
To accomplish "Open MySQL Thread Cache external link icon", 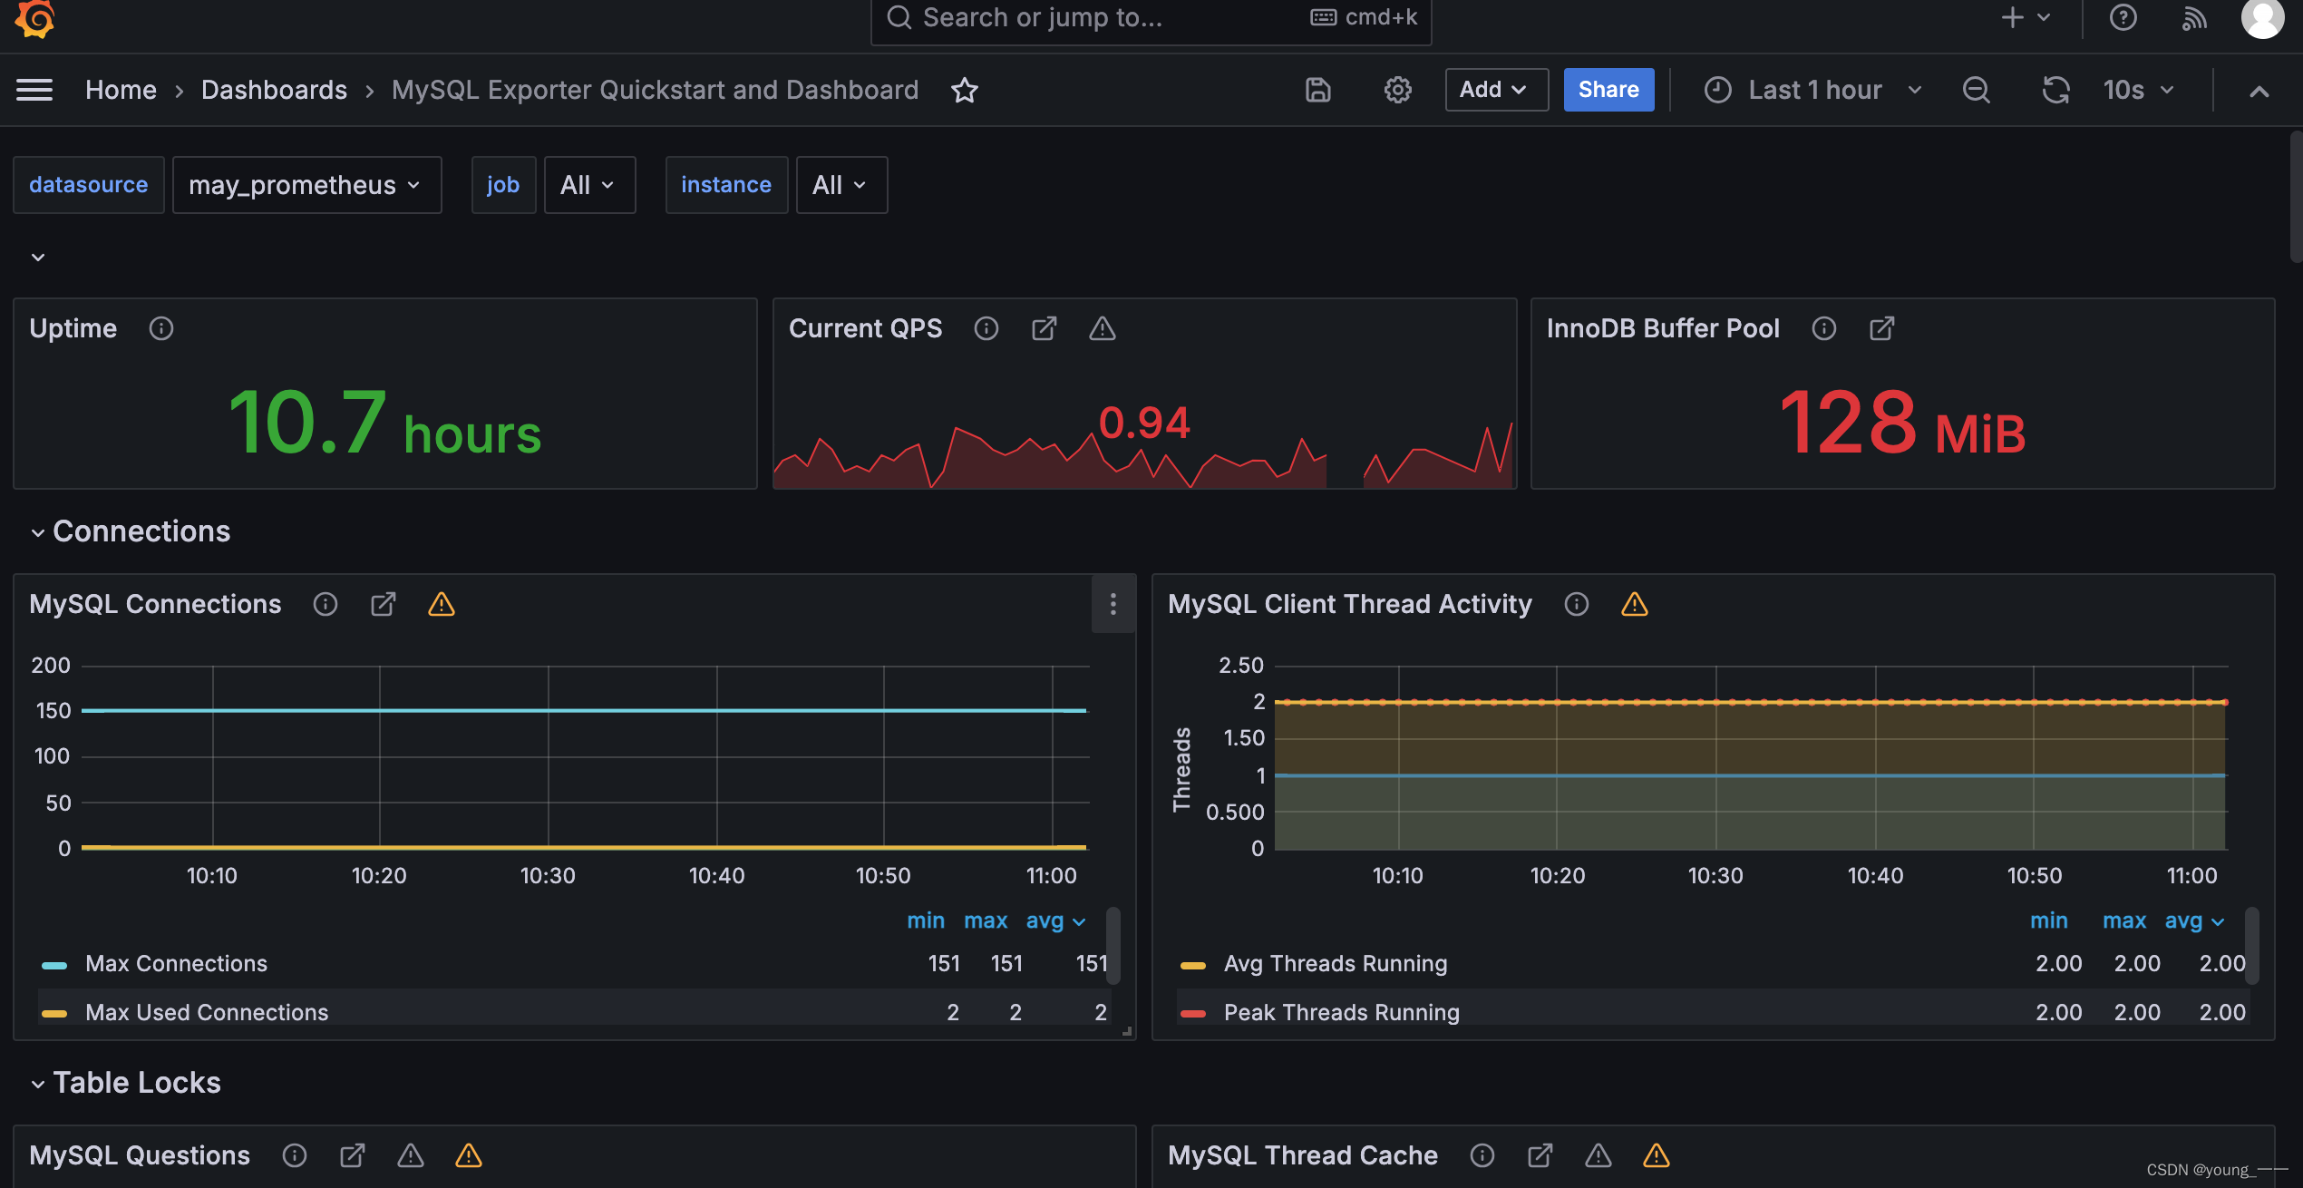I will point(1540,1155).
